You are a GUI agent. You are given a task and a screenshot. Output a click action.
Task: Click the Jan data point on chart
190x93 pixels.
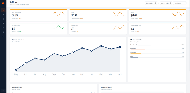click(x=92, y=51)
